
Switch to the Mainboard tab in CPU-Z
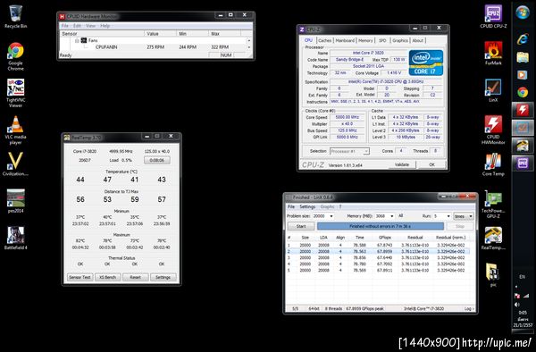coord(345,40)
